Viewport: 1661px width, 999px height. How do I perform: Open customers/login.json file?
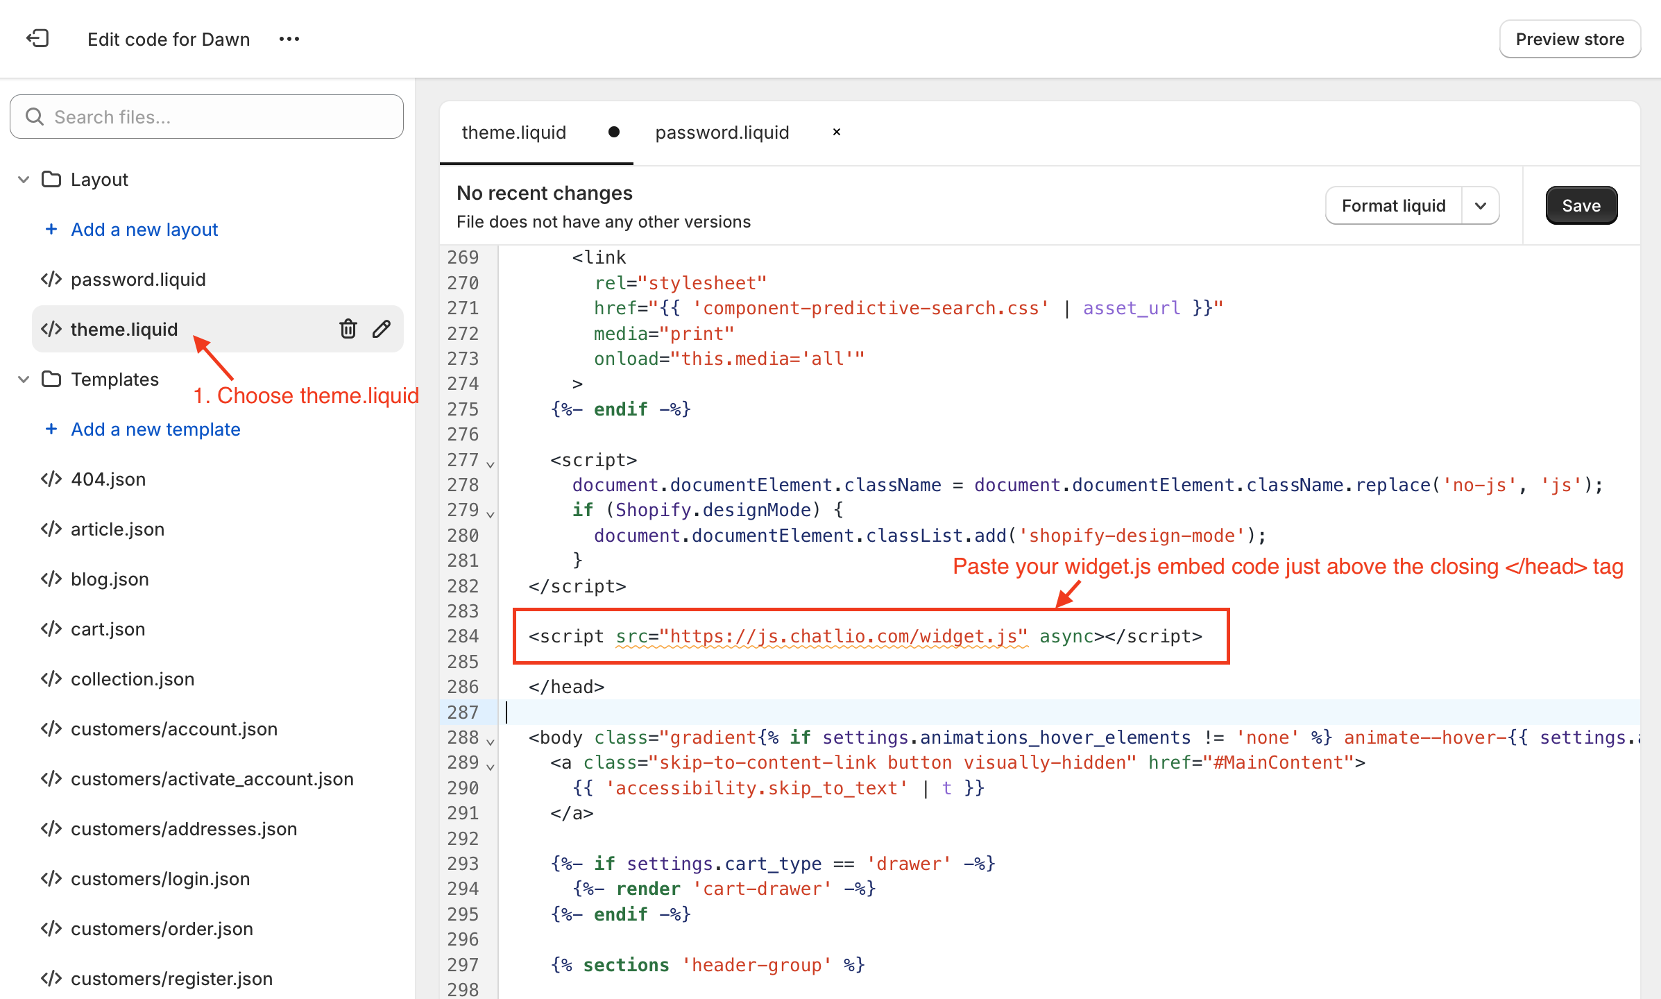tap(160, 879)
